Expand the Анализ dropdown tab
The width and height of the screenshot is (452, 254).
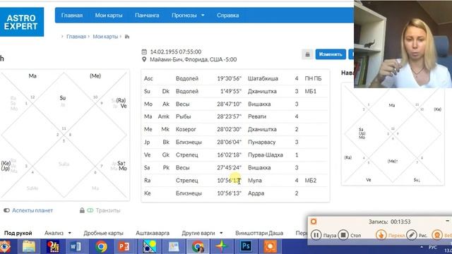pyautogui.click(x=58, y=233)
